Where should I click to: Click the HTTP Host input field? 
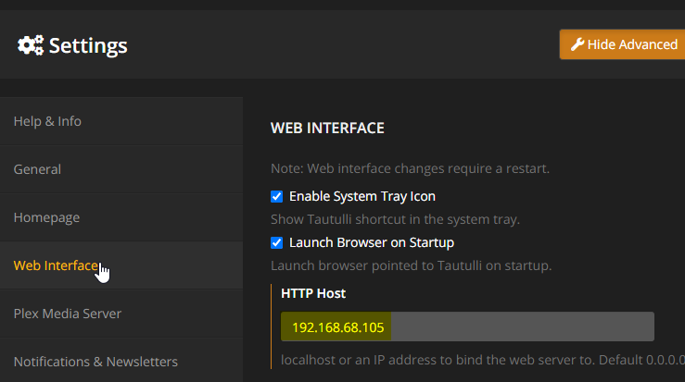[x=467, y=327]
